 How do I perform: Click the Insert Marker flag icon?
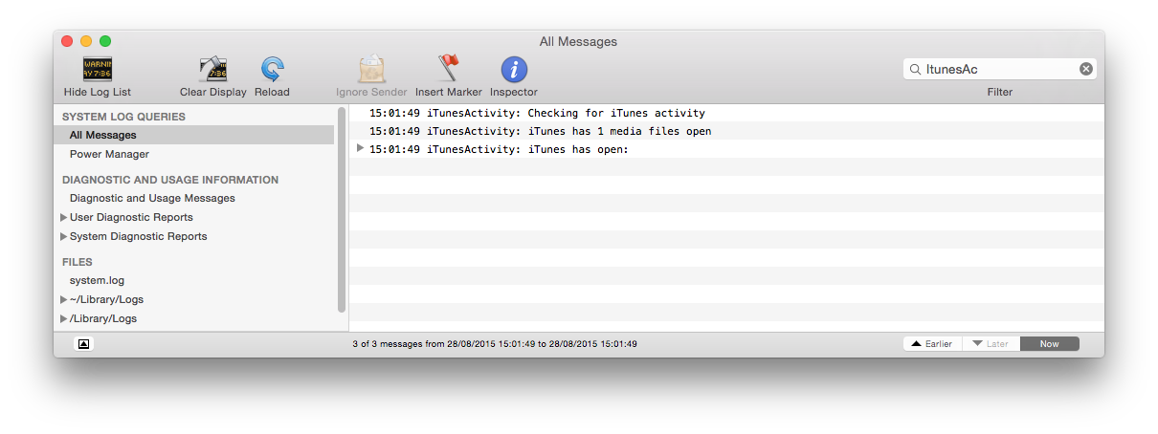(448, 69)
